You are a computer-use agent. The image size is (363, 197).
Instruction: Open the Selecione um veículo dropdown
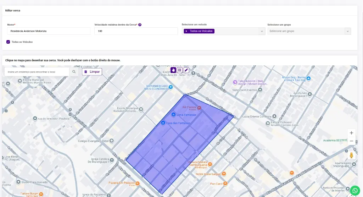(x=224, y=31)
